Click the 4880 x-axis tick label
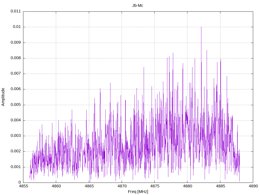 tap(187, 186)
